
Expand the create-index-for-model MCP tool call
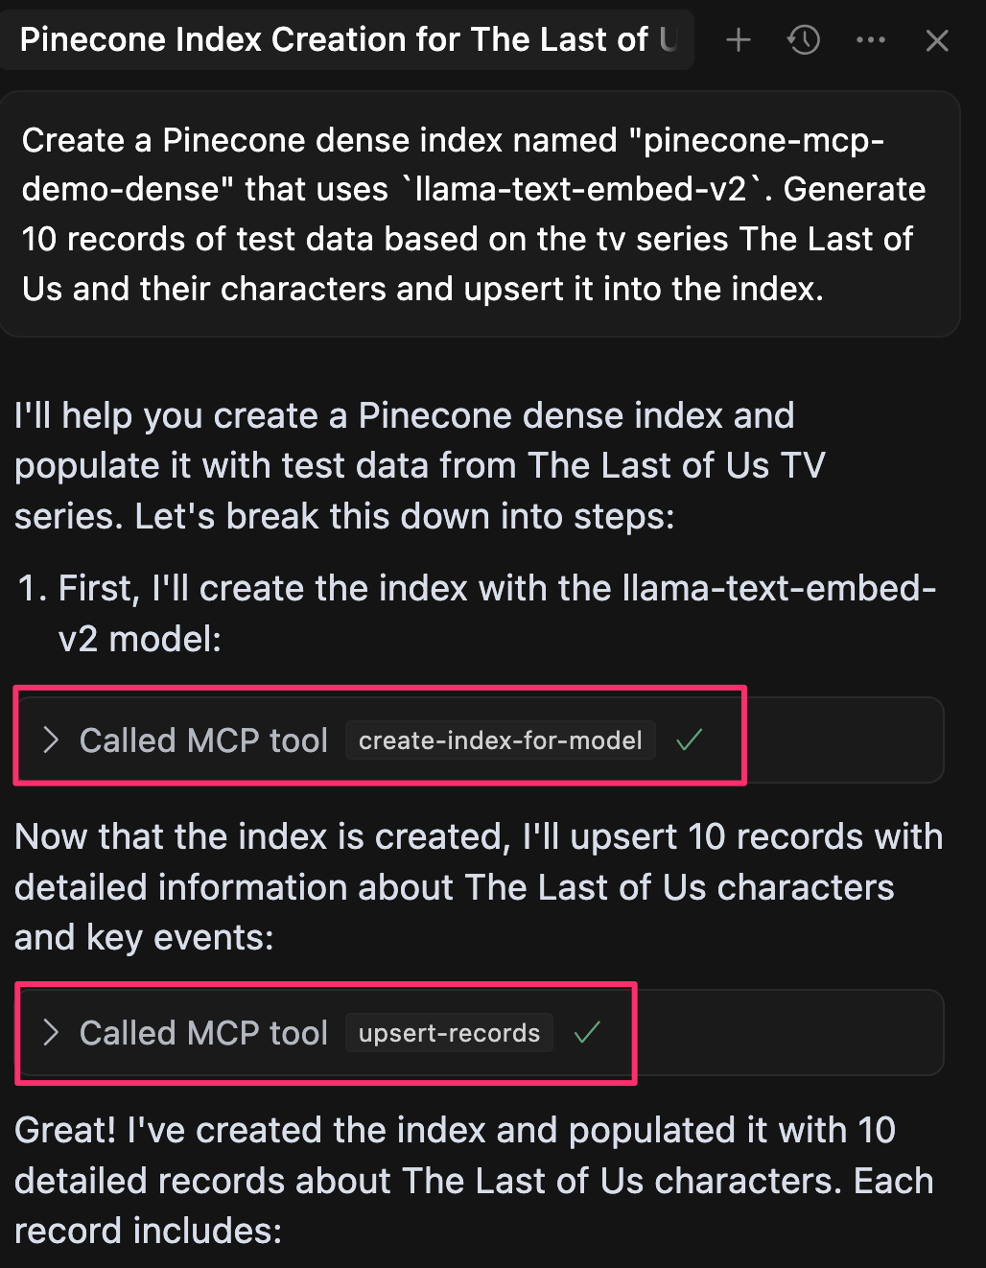tap(49, 740)
